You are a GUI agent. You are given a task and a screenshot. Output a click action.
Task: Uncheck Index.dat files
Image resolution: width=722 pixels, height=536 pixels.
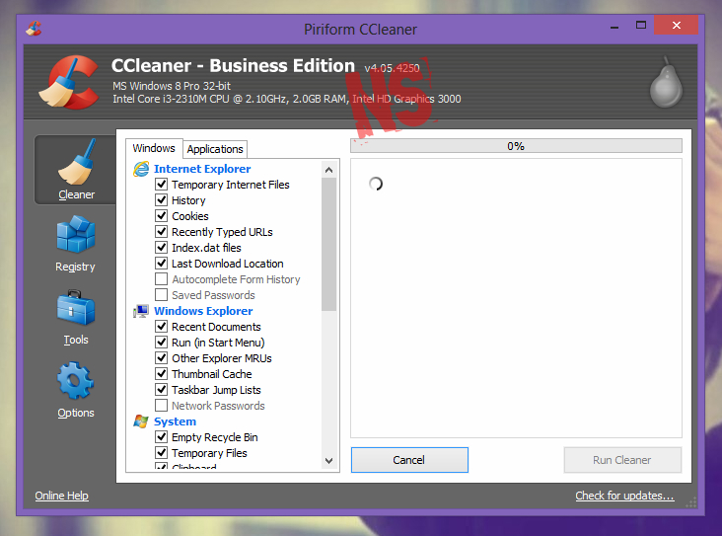[x=161, y=248]
